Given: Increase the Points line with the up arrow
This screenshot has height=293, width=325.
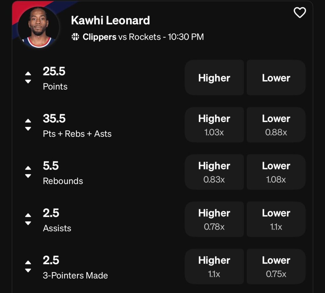Looking at the screenshot, I should [28, 74].
